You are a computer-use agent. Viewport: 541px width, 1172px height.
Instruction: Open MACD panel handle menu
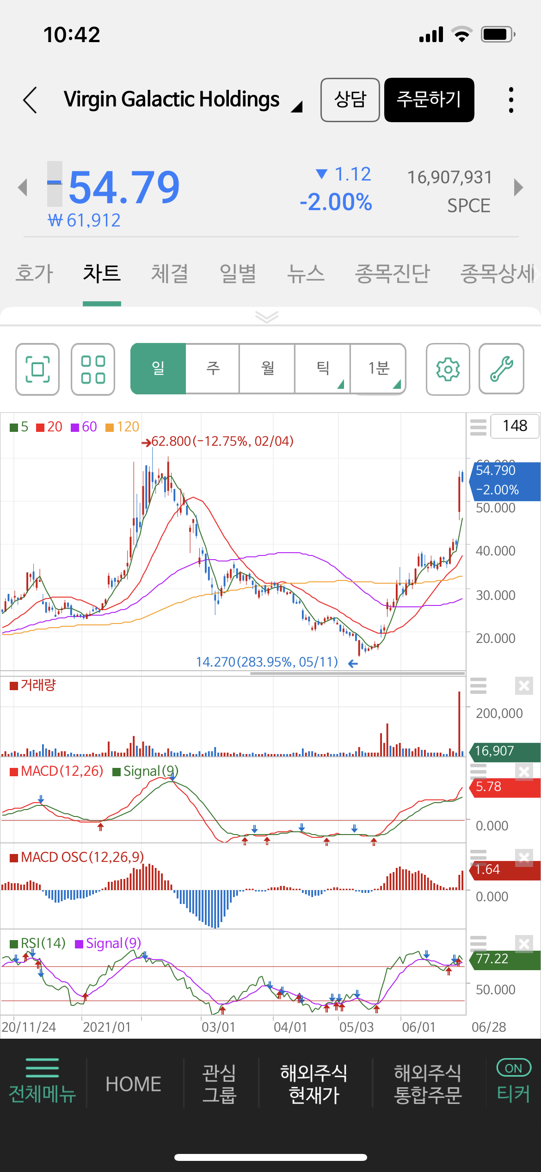[478, 771]
